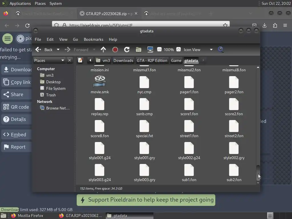The image size is (292, 219).
Task: Go to parent folder with Up arrow
Action: pyautogui.click(x=103, y=50)
